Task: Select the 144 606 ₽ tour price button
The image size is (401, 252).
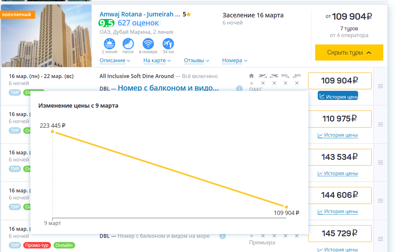Action: coord(340,195)
